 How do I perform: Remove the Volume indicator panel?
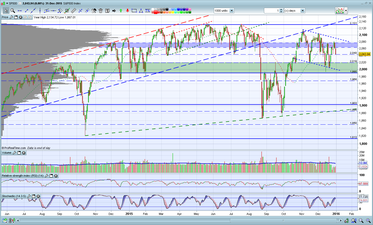click(24, 153)
